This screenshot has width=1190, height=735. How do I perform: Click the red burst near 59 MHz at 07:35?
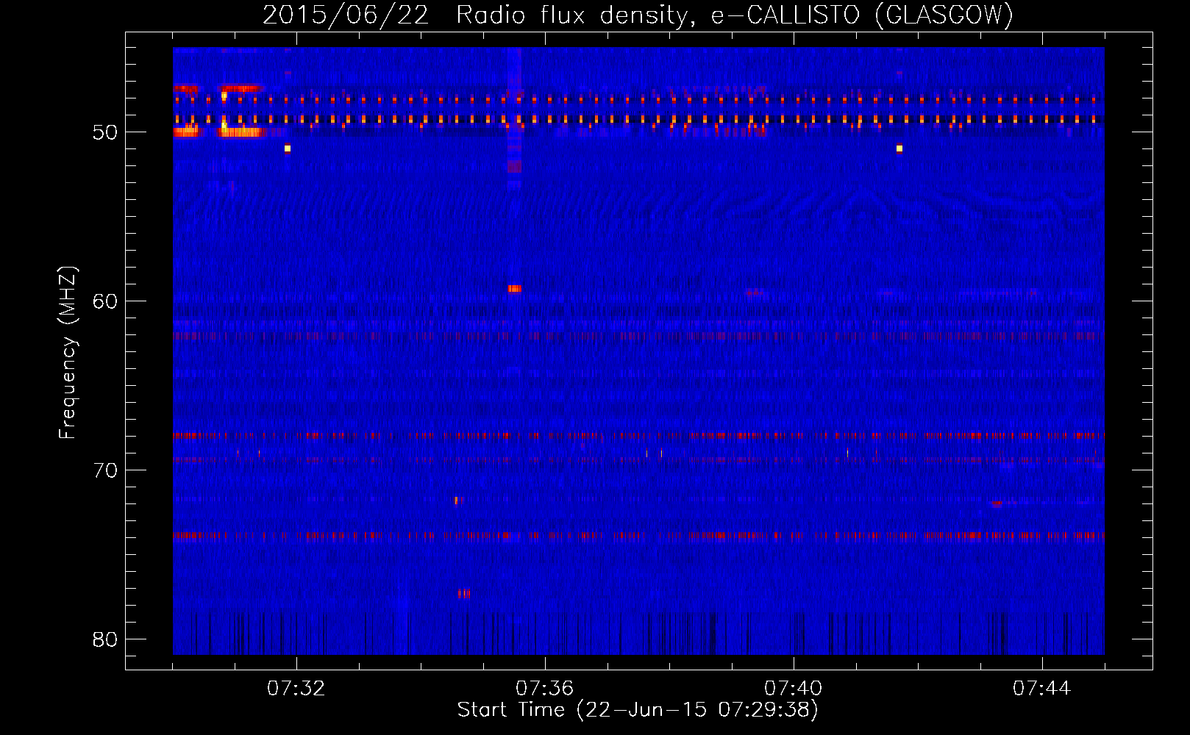click(x=515, y=289)
